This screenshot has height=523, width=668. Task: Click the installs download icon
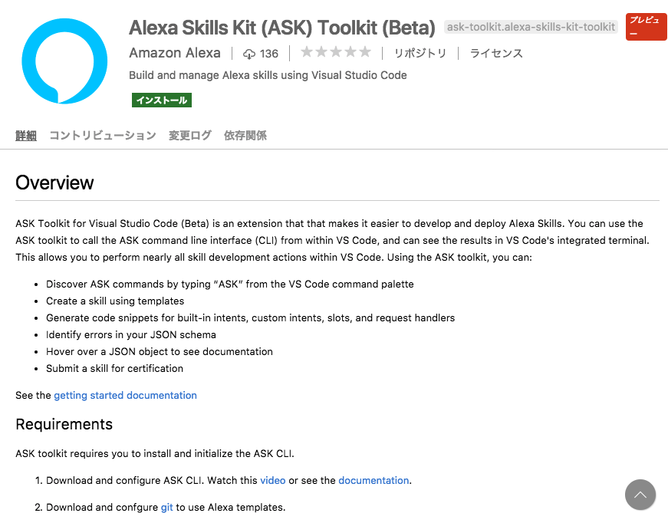point(248,53)
